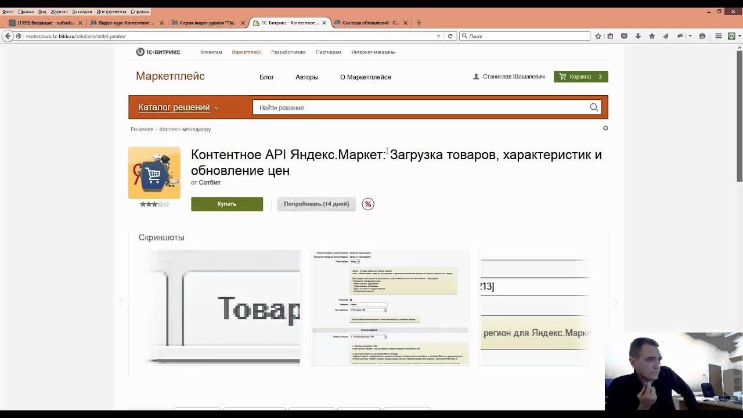Click the magnifier in solution search field
Image resolution: width=743 pixels, height=418 pixels.
(594, 107)
